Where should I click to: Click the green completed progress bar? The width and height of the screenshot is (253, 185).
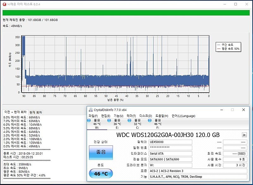(126, 13)
